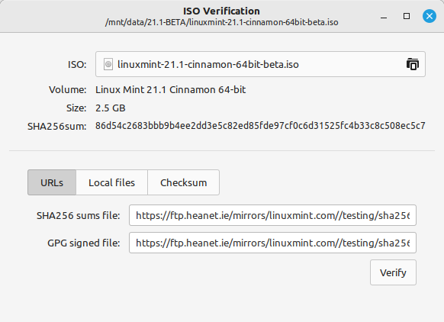
Task: Maximize the ISO Verification window
Action: 407,16
